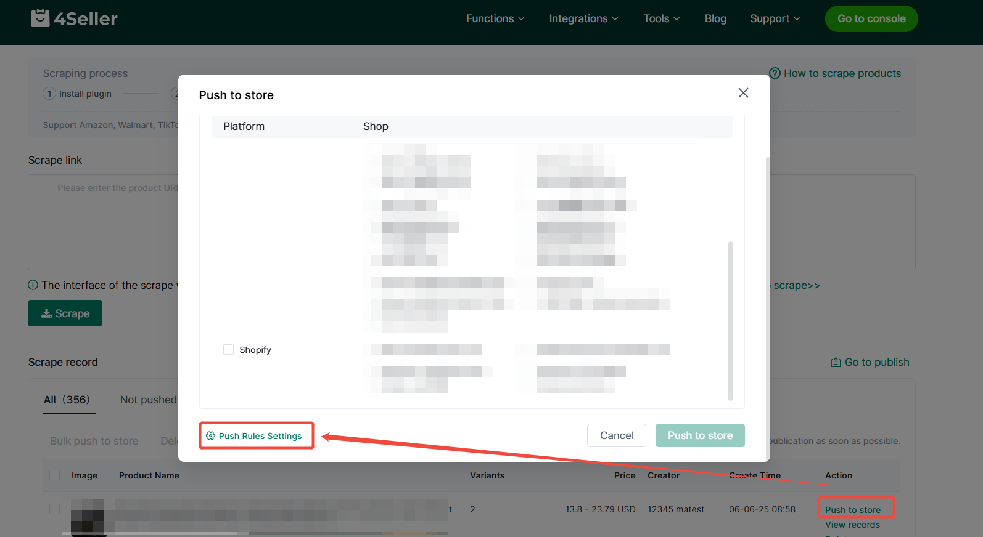The width and height of the screenshot is (983, 537).
Task: Switch to the All (356) tab
Action: [x=67, y=400]
